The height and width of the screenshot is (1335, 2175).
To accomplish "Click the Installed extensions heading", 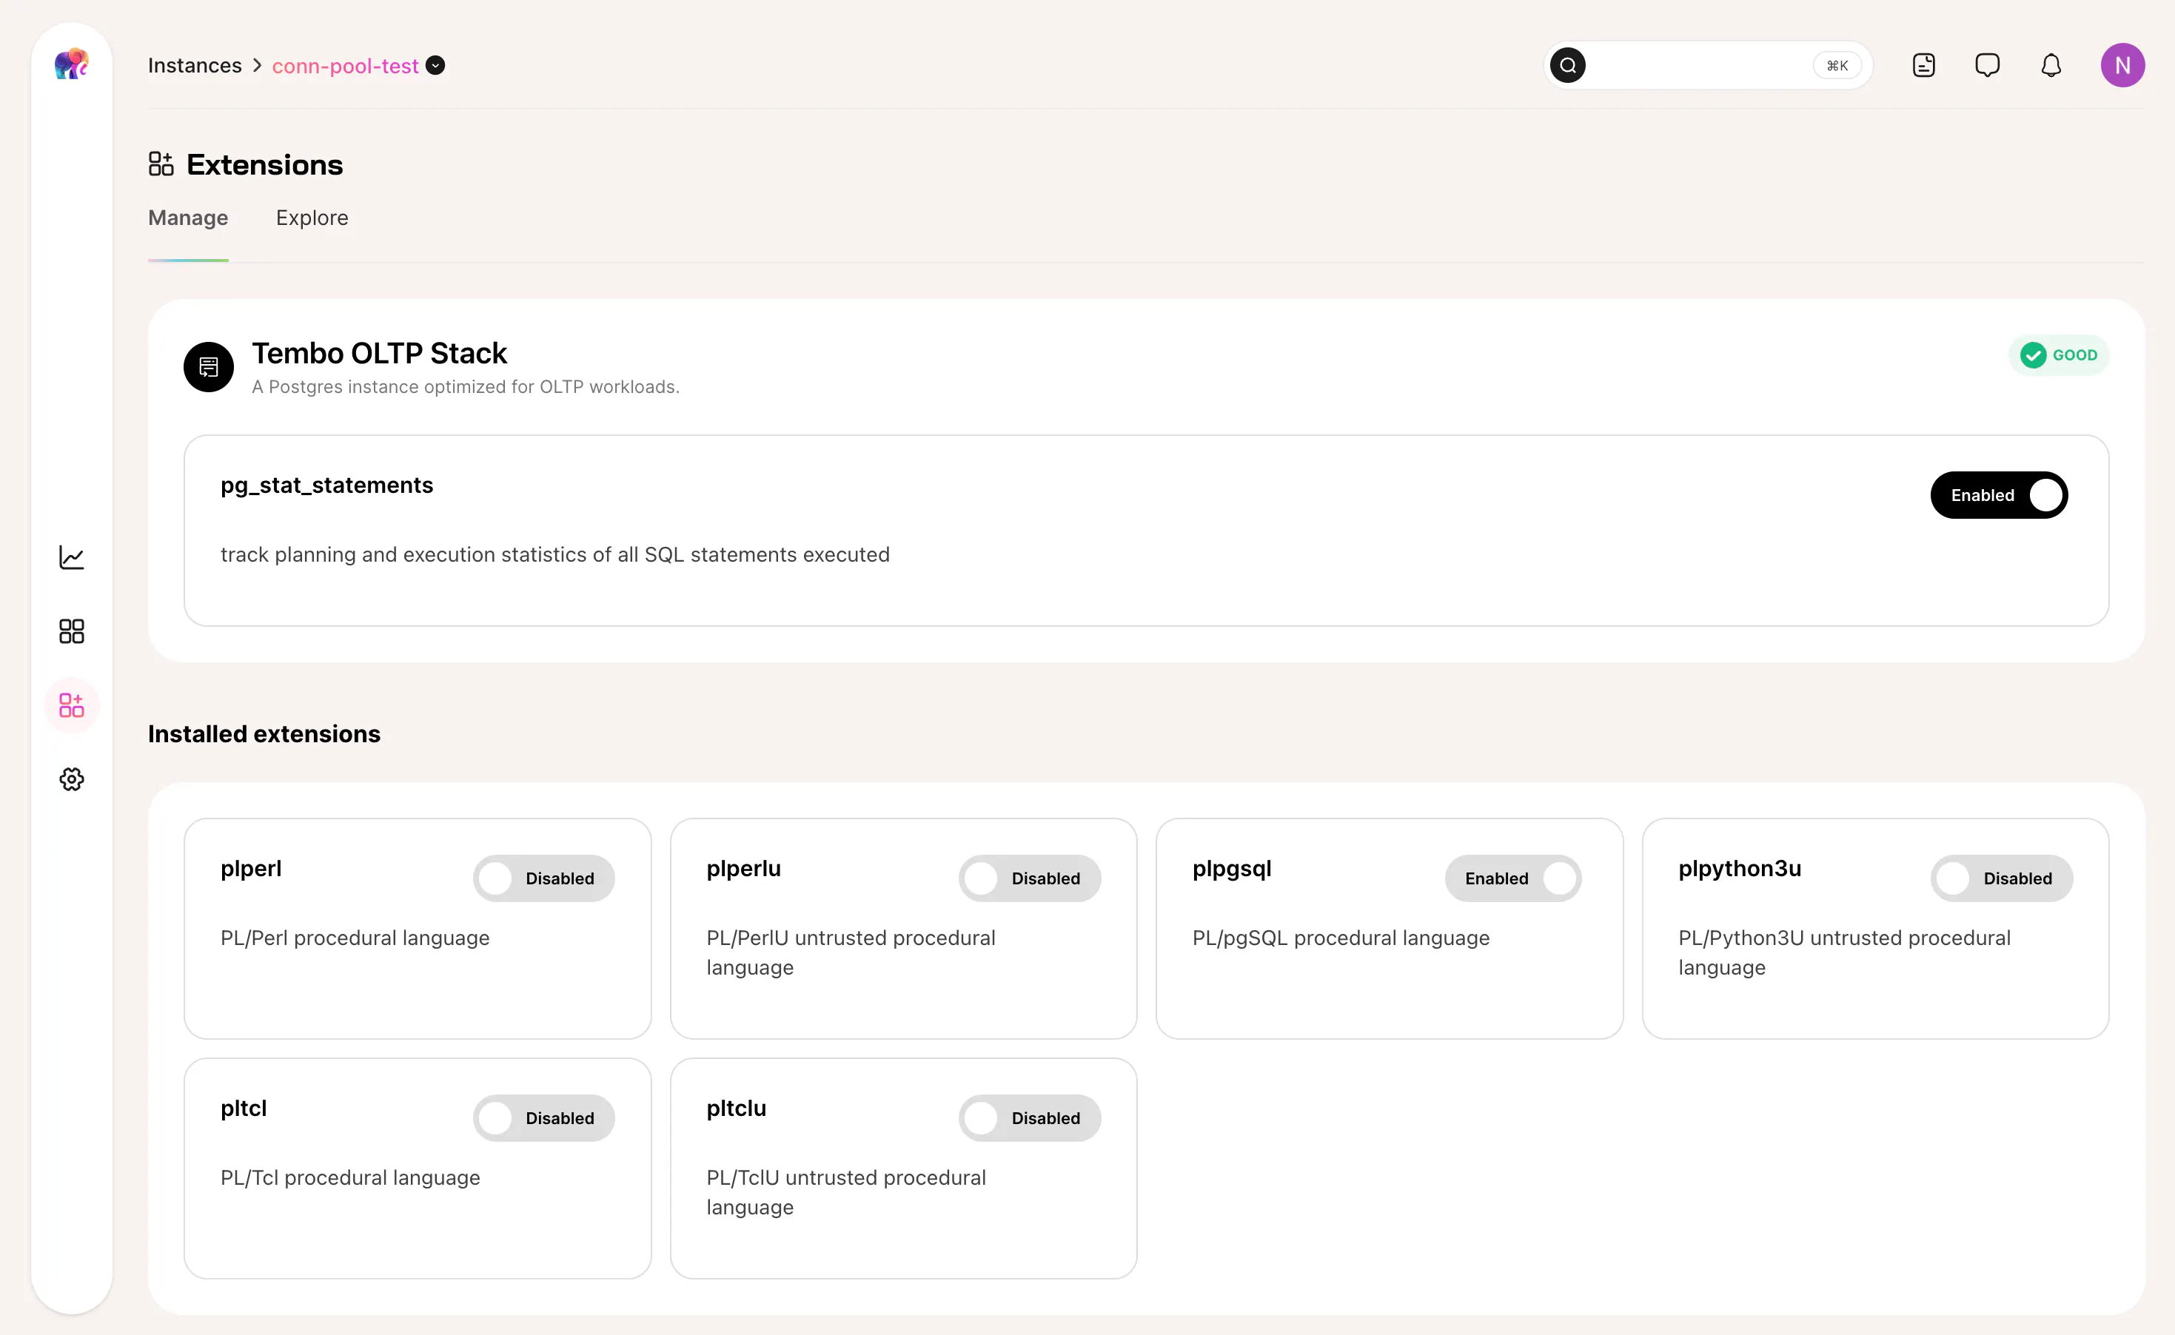I will (x=264, y=733).
